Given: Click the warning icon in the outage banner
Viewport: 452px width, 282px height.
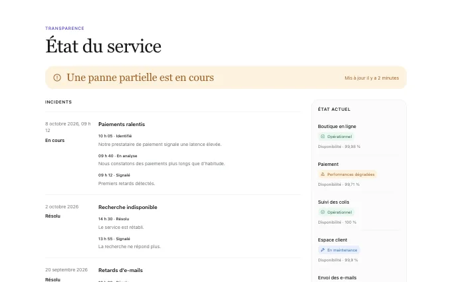Looking at the screenshot, I should [57, 78].
